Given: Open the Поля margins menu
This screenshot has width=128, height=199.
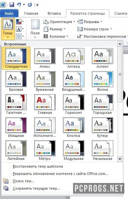Looking at the screenshot, I should coord(35,29).
